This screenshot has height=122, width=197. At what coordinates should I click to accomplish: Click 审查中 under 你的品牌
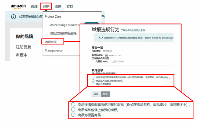click(22, 55)
